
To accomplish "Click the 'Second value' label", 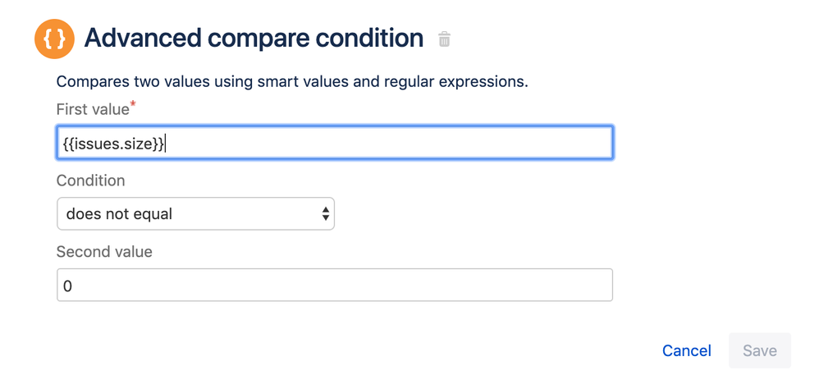I will pyautogui.click(x=104, y=252).
